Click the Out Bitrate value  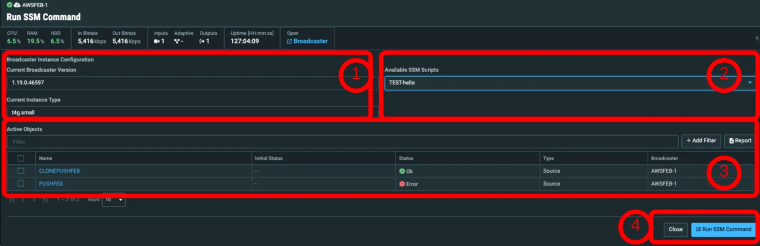tap(126, 41)
